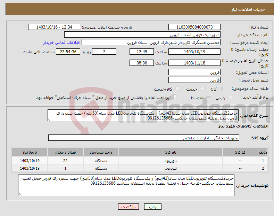Click the date 1403/10/19 in row 1
Screen dimensions: 274x216
[x=30, y=161]
